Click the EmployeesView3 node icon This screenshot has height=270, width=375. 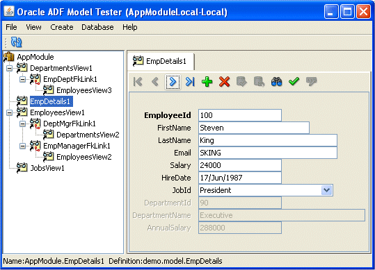point(48,90)
